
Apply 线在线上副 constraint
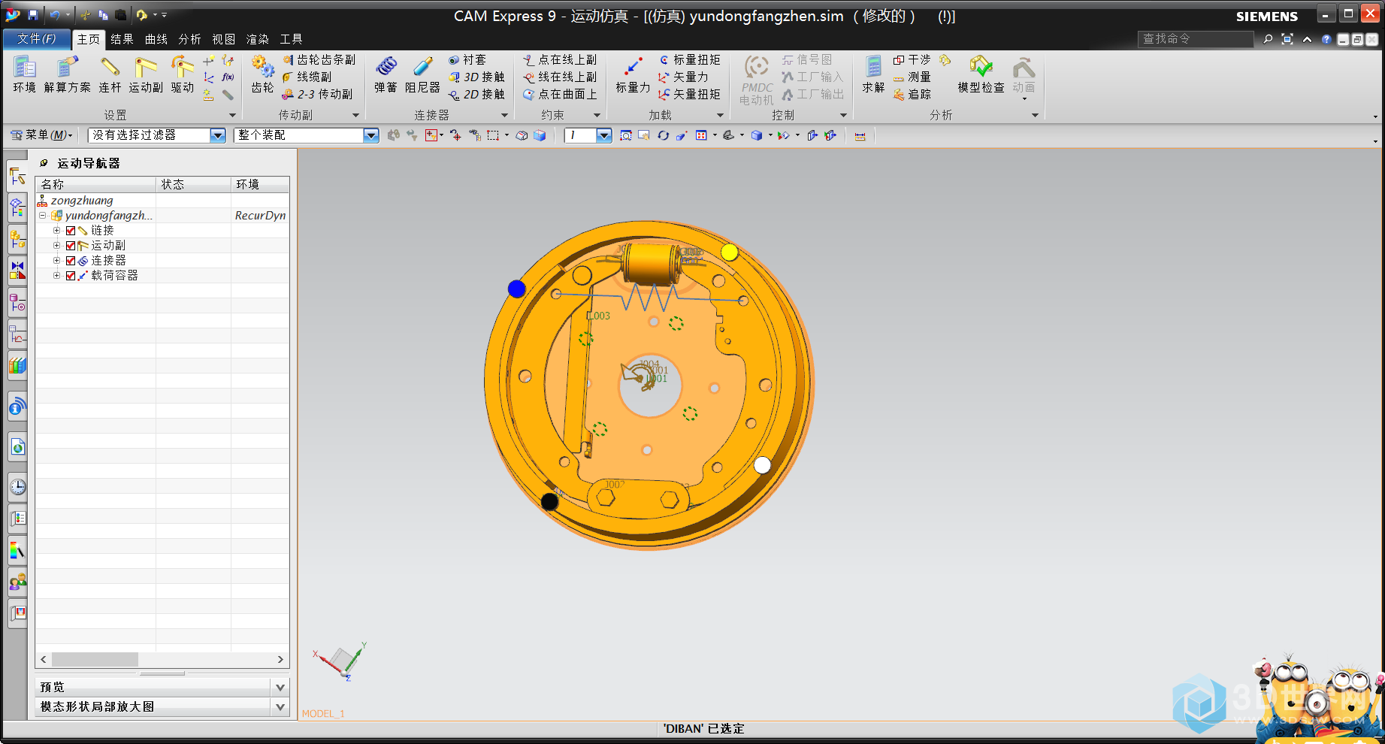click(x=560, y=77)
